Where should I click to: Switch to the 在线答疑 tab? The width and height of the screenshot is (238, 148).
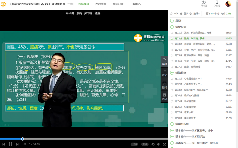(x=101, y=4)
